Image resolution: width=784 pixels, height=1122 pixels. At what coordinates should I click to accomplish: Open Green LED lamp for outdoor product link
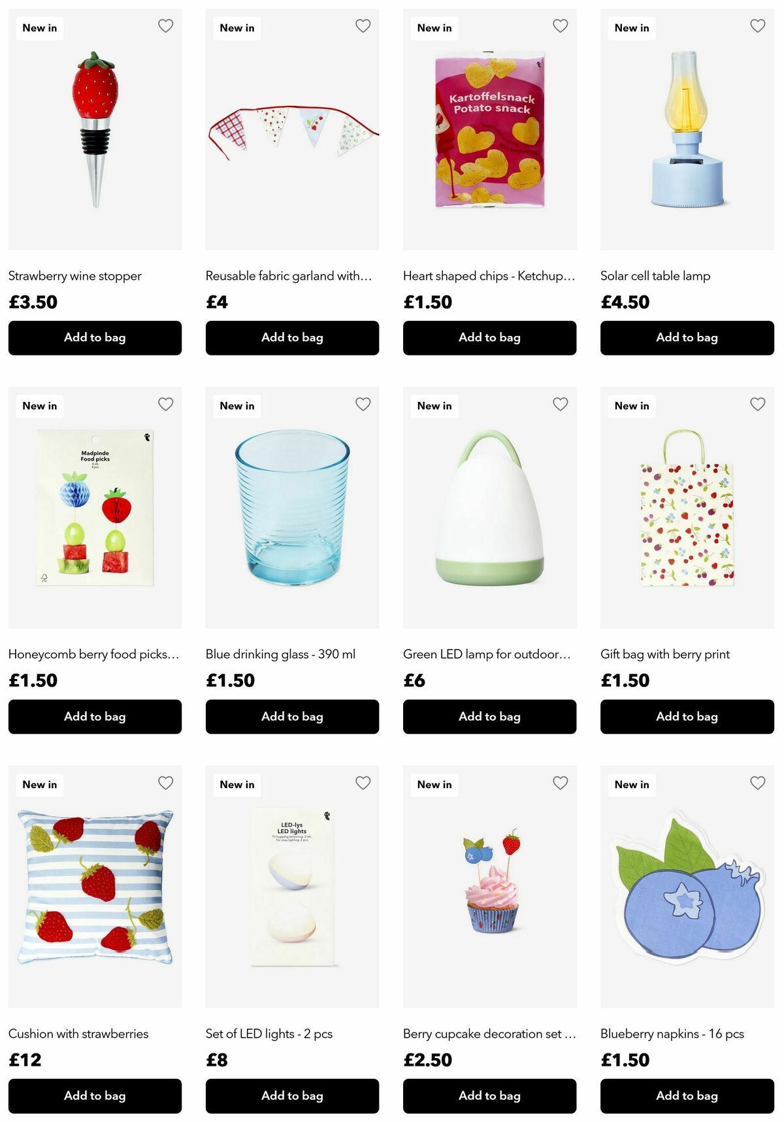pos(487,654)
